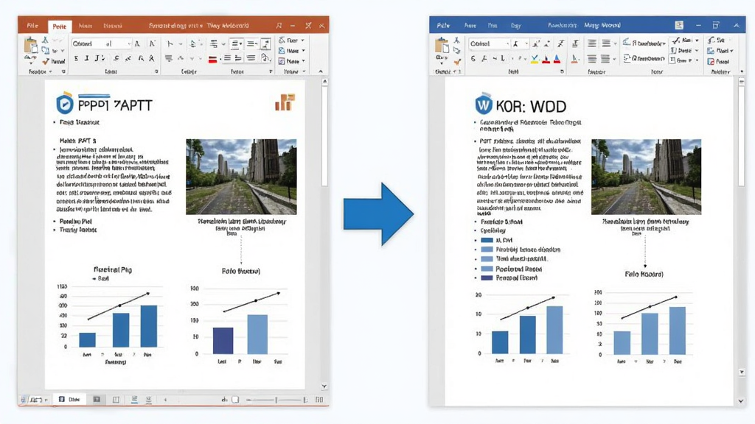Image resolution: width=755 pixels, height=424 pixels.
Task: Select the city street photo on the PowerPoint slide
Action: click(x=241, y=177)
